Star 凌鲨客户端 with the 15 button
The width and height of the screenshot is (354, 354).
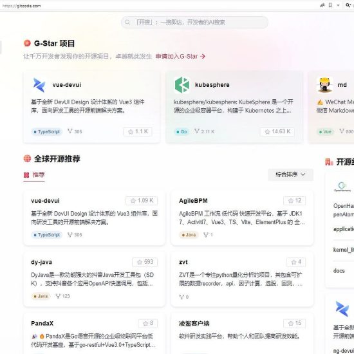click(x=295, y=324)
